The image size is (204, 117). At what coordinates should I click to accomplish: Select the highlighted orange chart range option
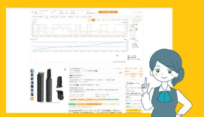pos(108,20)
